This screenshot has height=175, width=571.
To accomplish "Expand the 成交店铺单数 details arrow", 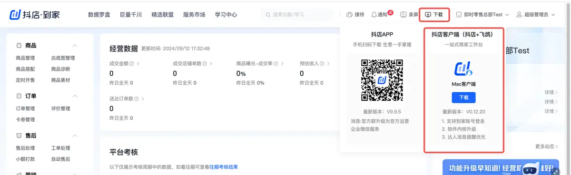I will 210,63.
